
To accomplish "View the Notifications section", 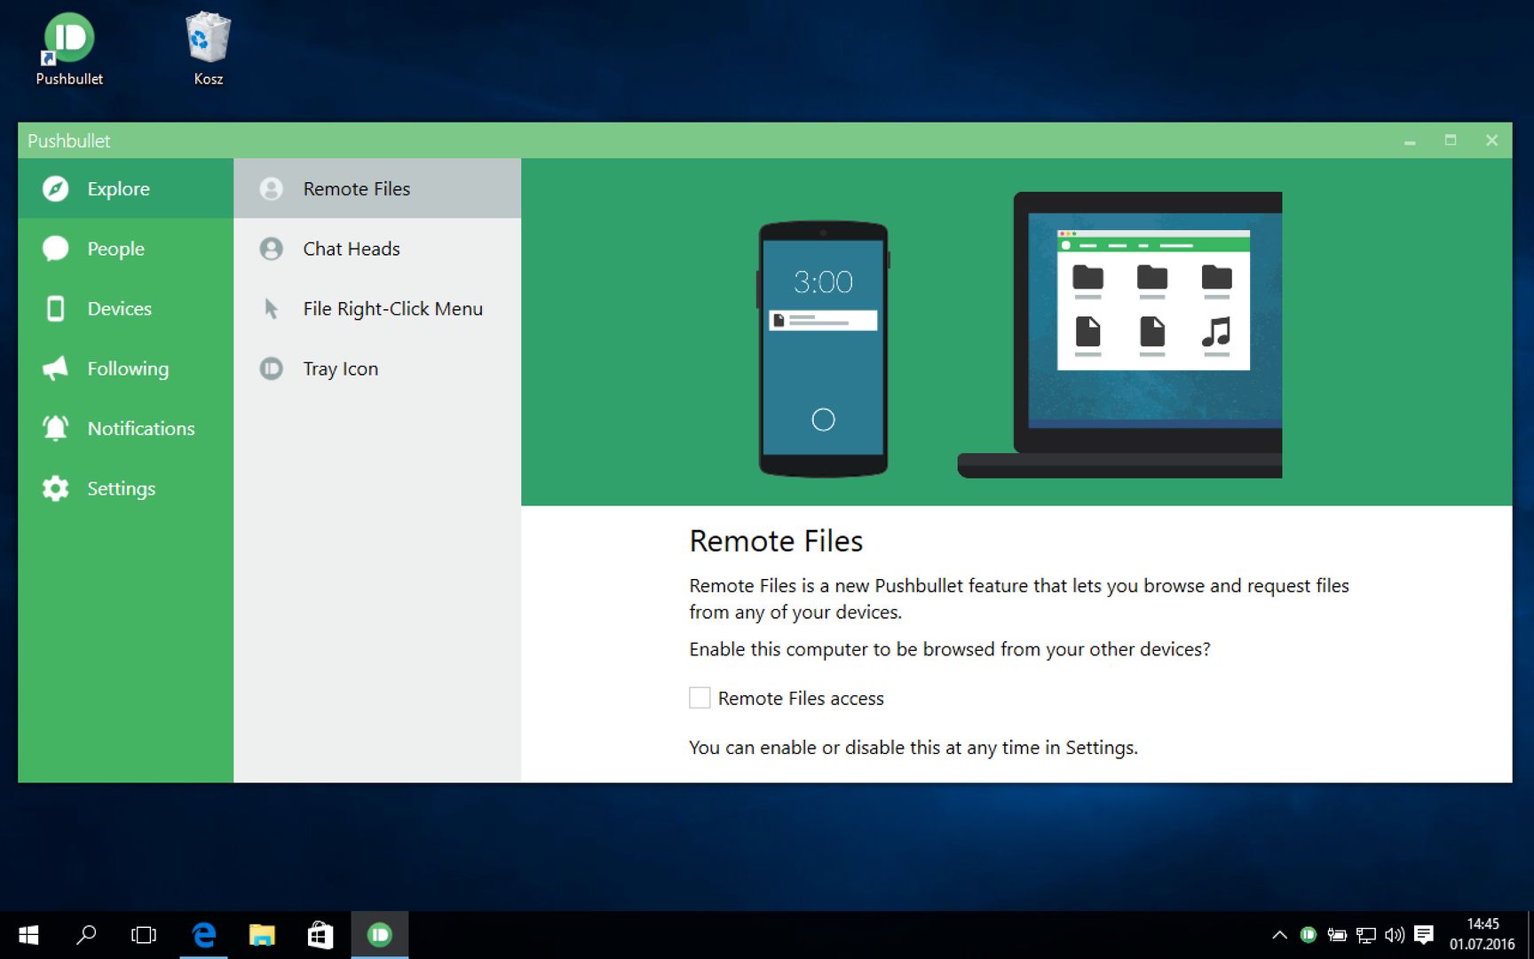I will click(125, 428).
